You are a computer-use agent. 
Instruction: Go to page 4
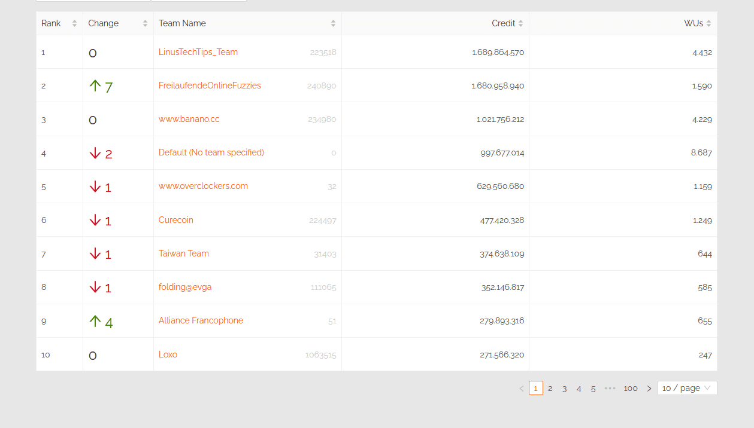[579, 389]
